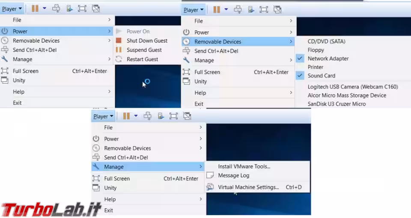Click chevron on highlighted Removable Devices entry

291,41
